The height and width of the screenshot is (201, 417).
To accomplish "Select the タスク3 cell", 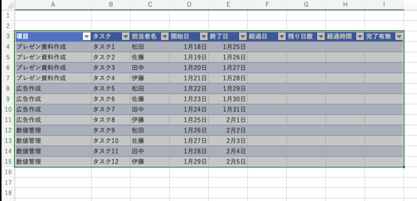I will (111, 68).
